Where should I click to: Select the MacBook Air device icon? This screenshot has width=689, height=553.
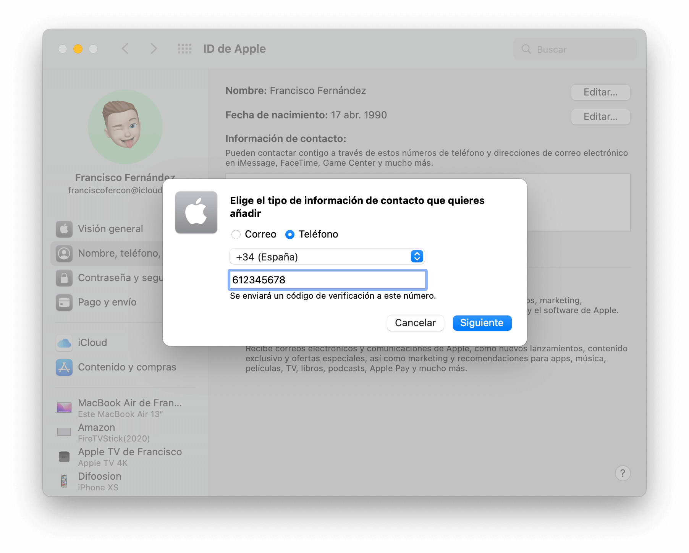tap(64, 407)
